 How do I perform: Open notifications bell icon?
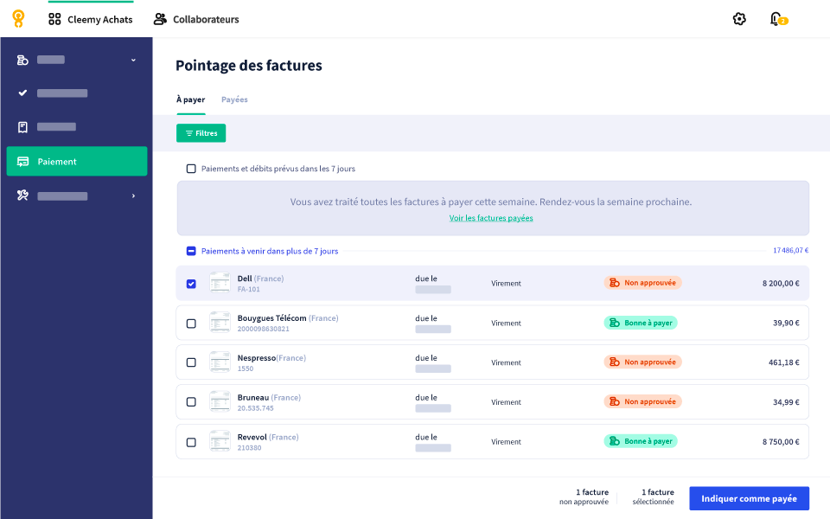coord(776,19)
